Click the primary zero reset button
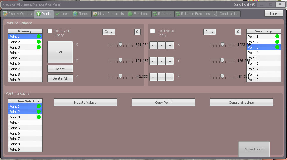Screen dimensions: 287x160 137,32
